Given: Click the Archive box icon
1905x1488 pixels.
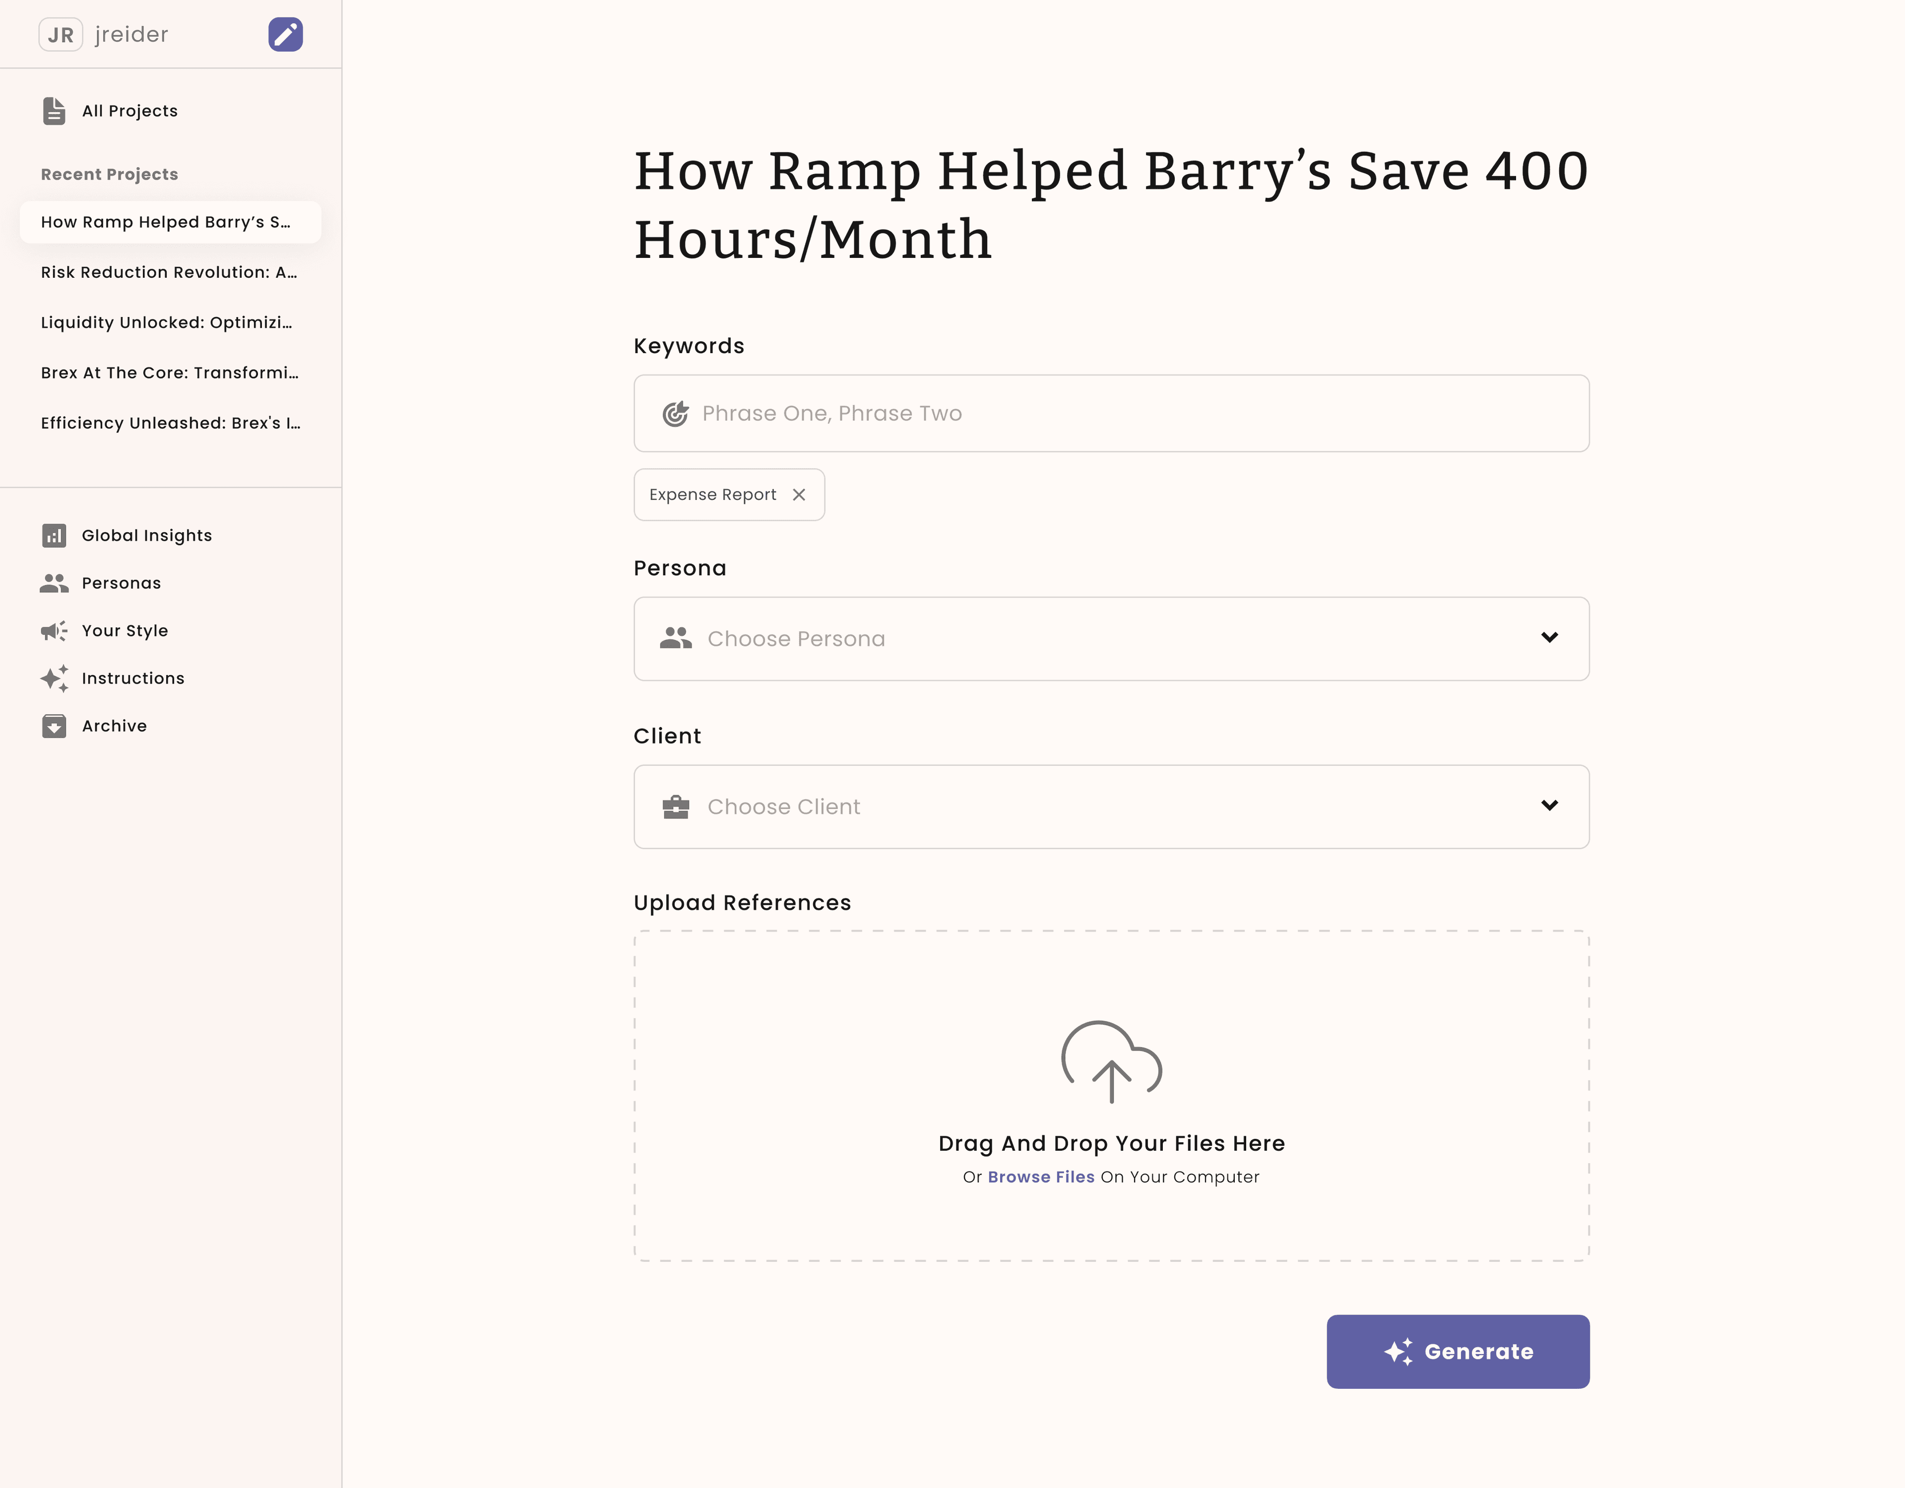Looking at the screenshot, I should (x=54, y=726).
